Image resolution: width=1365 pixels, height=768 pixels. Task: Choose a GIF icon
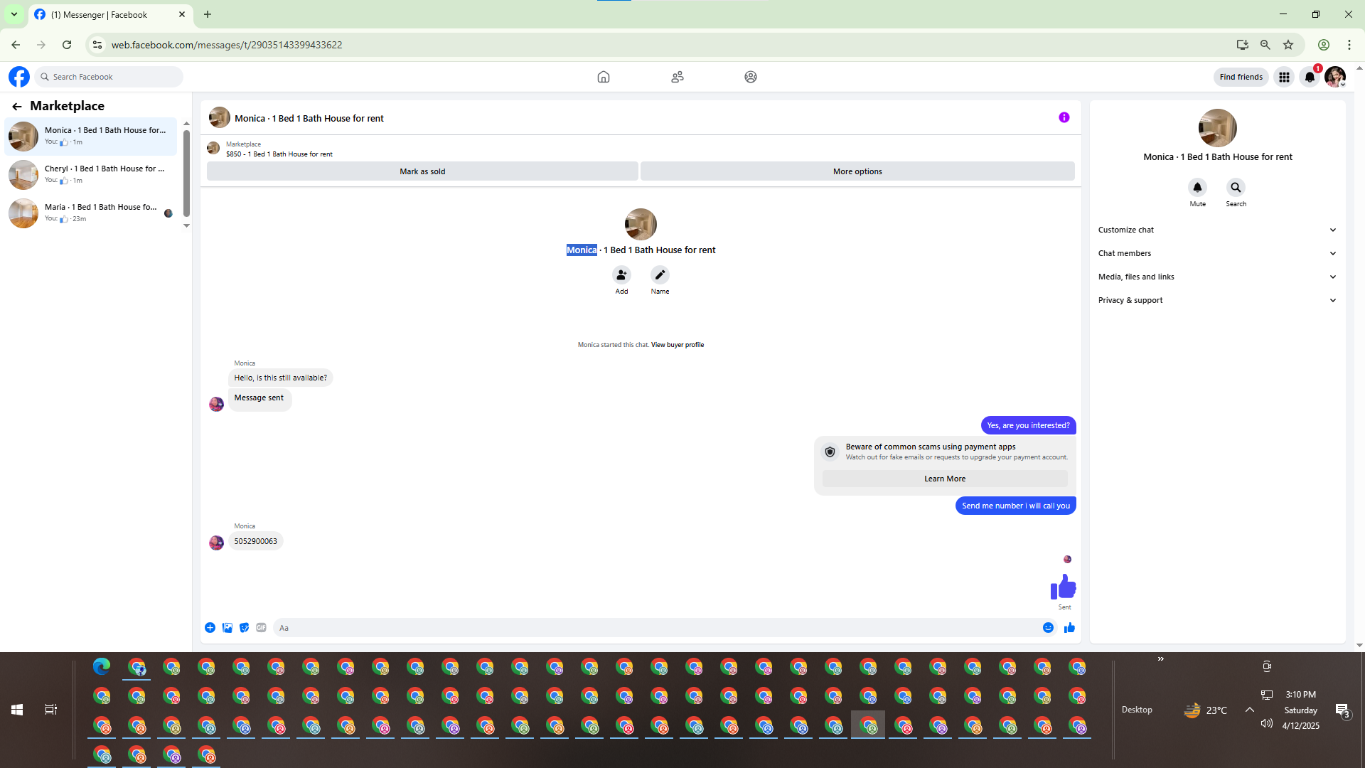(262, 627)
